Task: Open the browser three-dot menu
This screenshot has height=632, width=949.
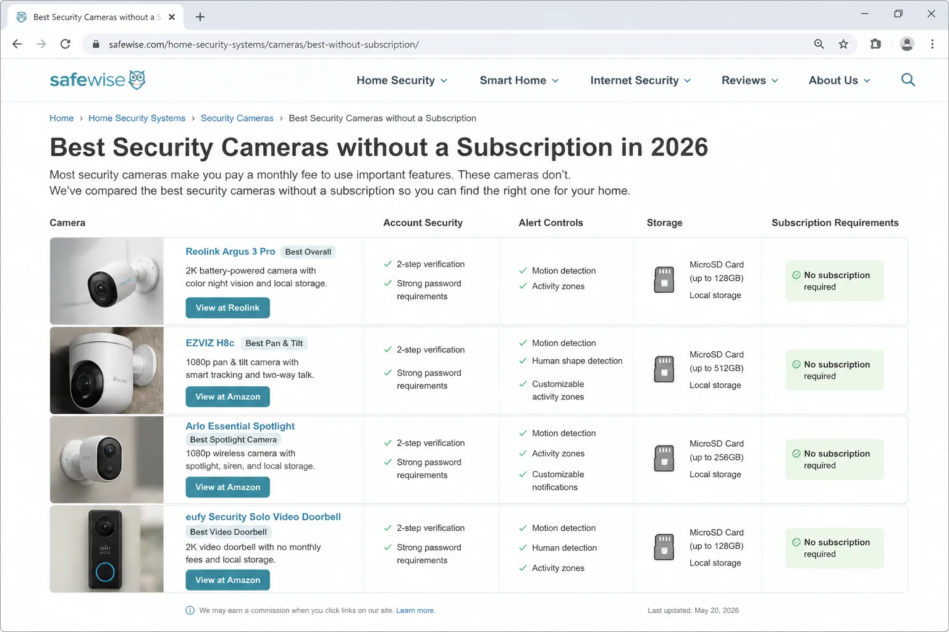Action: click(932, 44)
